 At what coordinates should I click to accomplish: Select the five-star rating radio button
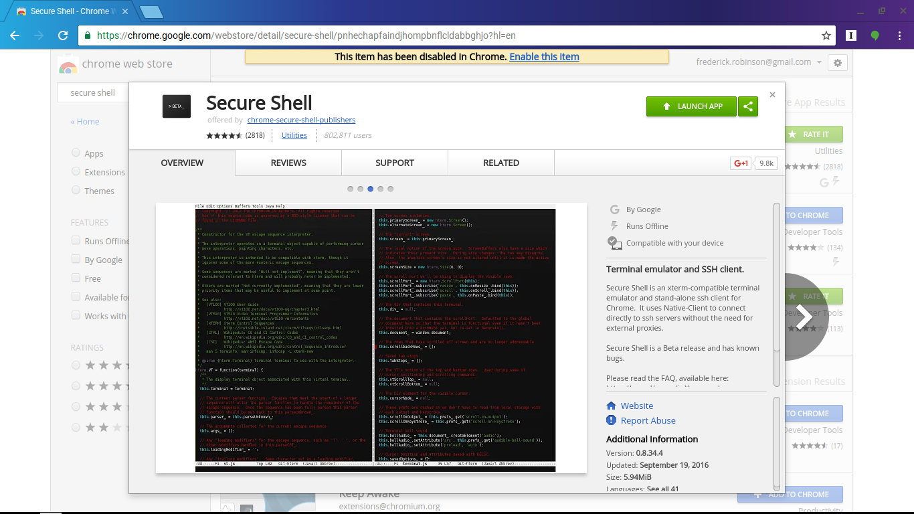[x=76, y=365]
